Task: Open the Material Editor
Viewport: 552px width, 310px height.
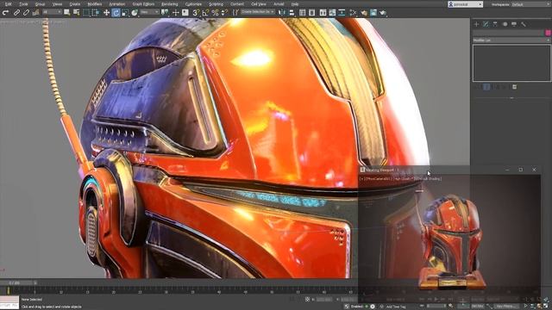Action: 353,13
